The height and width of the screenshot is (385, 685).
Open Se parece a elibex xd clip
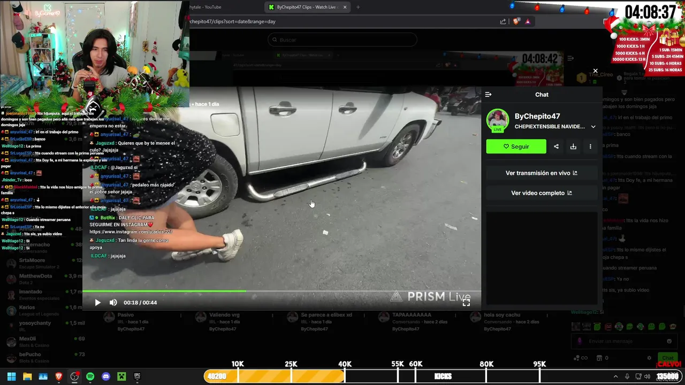[x=326, y=322]
